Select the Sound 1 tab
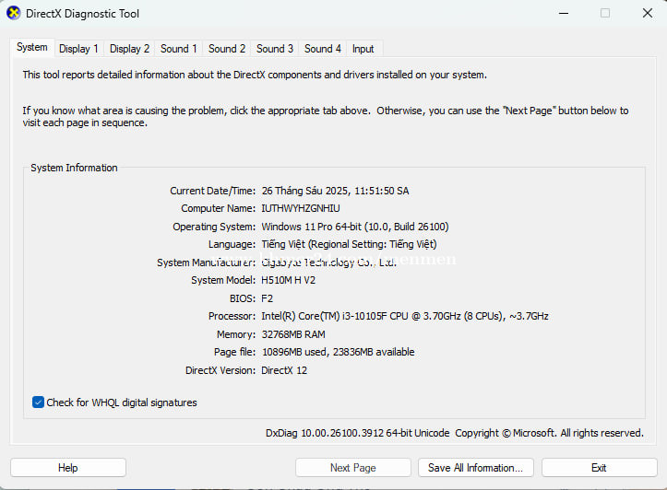The width and height of the screenshot is (667, 490). tap(179, 49)
